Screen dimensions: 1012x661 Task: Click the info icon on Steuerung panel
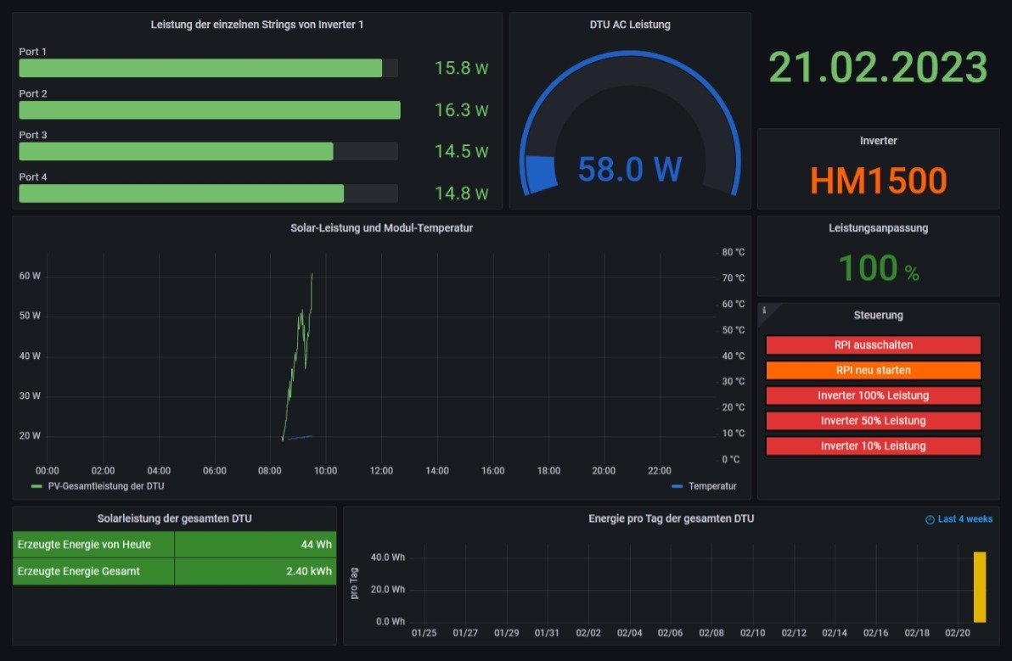(764, 311)
